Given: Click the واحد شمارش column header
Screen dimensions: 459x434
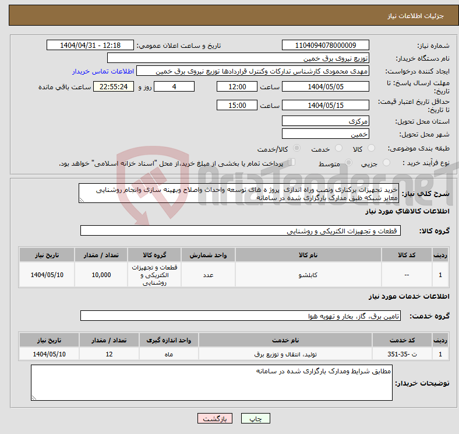Looking at the screenshot, I should pyautogui.click(x=208, y=255).
